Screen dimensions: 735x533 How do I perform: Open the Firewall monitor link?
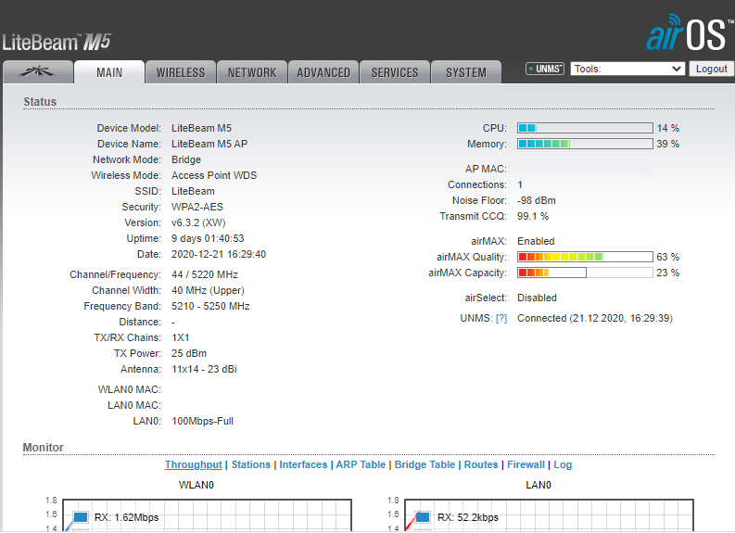point(526,464)
